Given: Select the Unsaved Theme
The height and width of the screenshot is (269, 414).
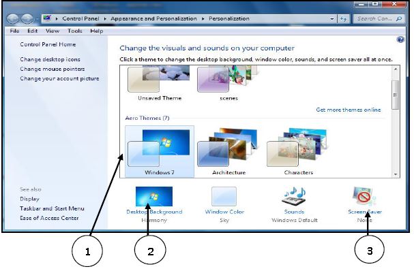Looking at the screenshot, I should coord(160,84).
